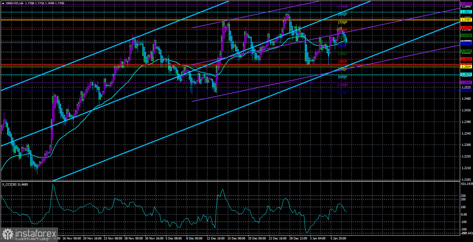Click the 12 Dec 16:00 time axis label
The width and height of the screenshot is (473, 242).
coord(217,239)
